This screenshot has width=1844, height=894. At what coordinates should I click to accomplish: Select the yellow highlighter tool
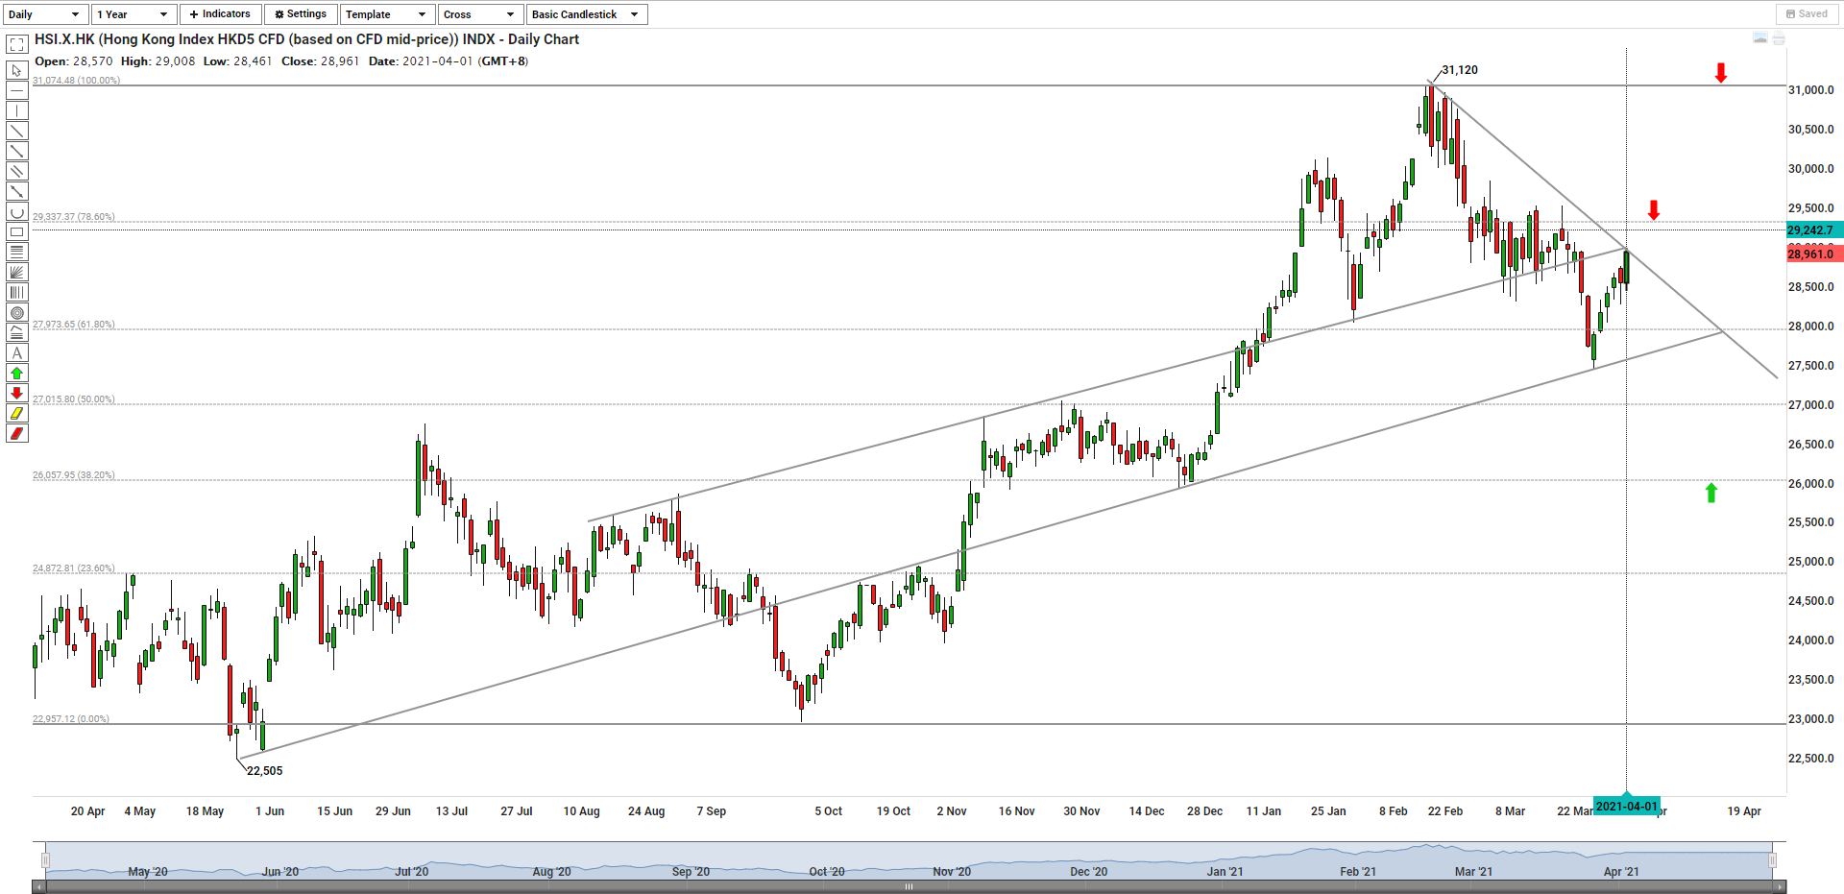tap(16, 413)
